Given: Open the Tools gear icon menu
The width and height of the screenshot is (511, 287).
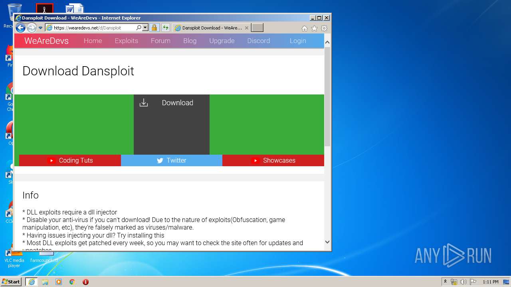Looking at the screenshot, I should pos(324,28).
